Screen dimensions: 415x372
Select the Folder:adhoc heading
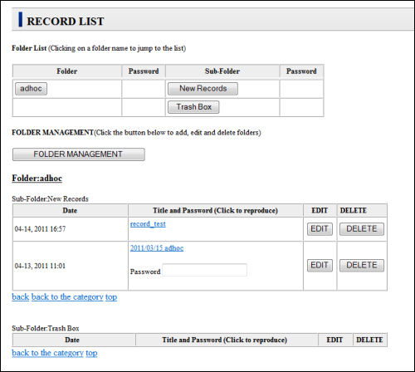pyautogui.click(x=37, y=179)
